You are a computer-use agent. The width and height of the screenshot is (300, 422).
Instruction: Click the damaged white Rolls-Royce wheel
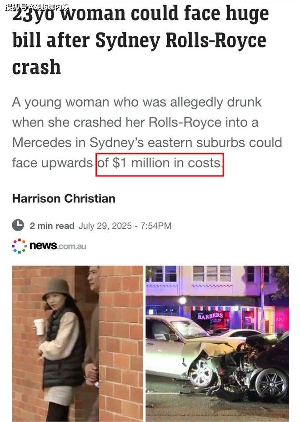point(201,372)
